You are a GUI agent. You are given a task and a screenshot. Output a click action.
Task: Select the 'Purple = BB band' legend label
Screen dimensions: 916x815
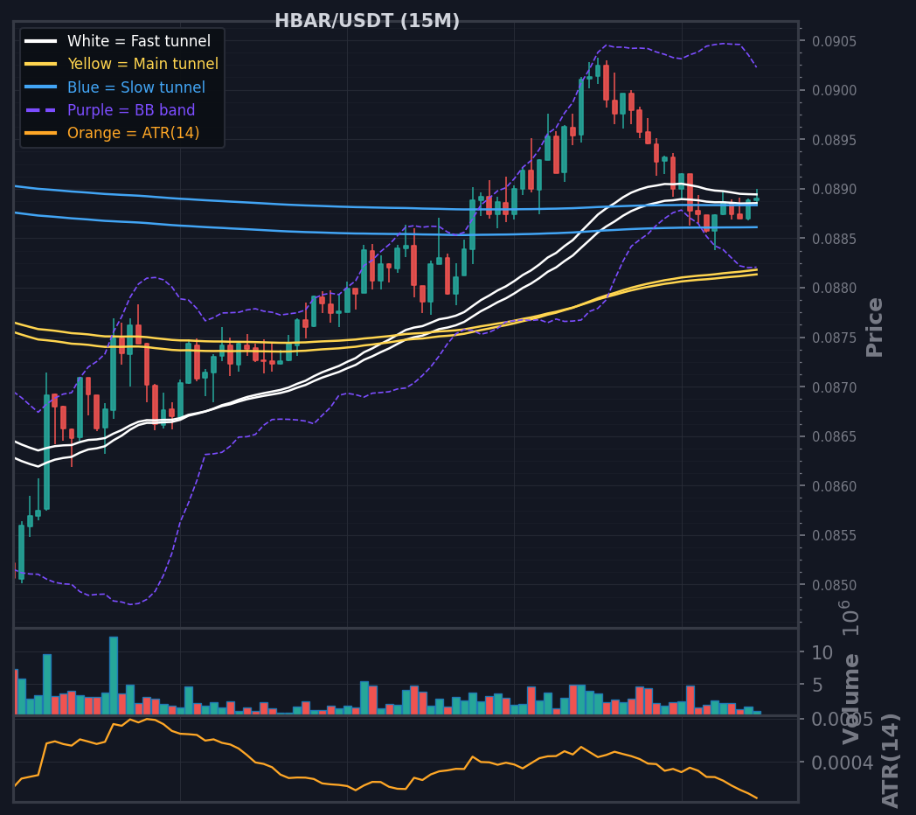point(131,110)
